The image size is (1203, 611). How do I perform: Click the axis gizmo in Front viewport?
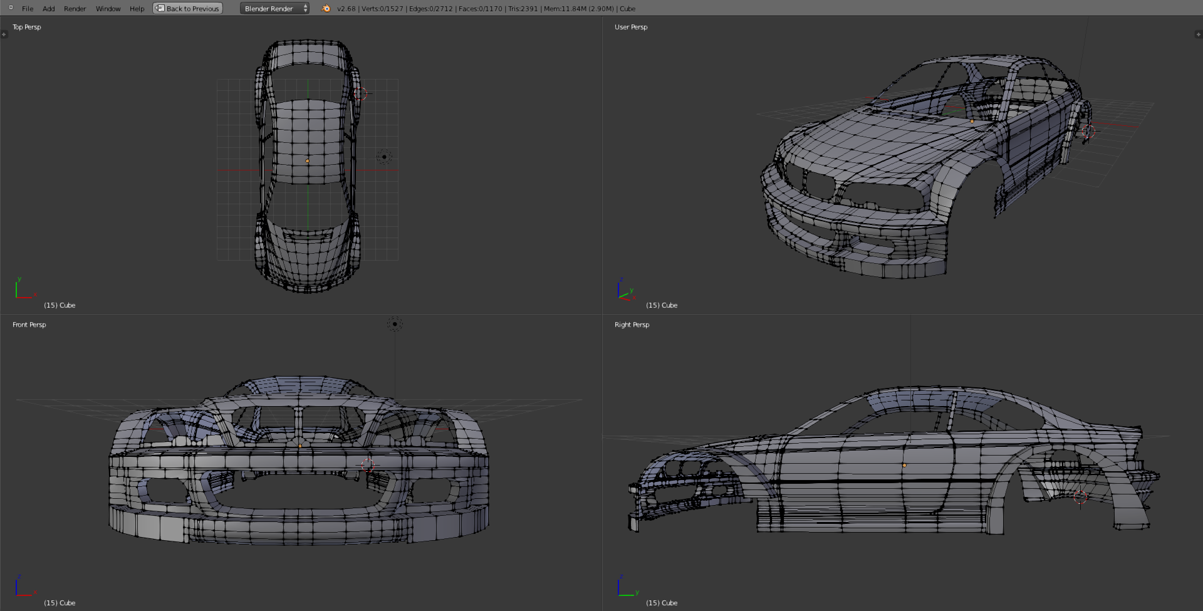23,587
